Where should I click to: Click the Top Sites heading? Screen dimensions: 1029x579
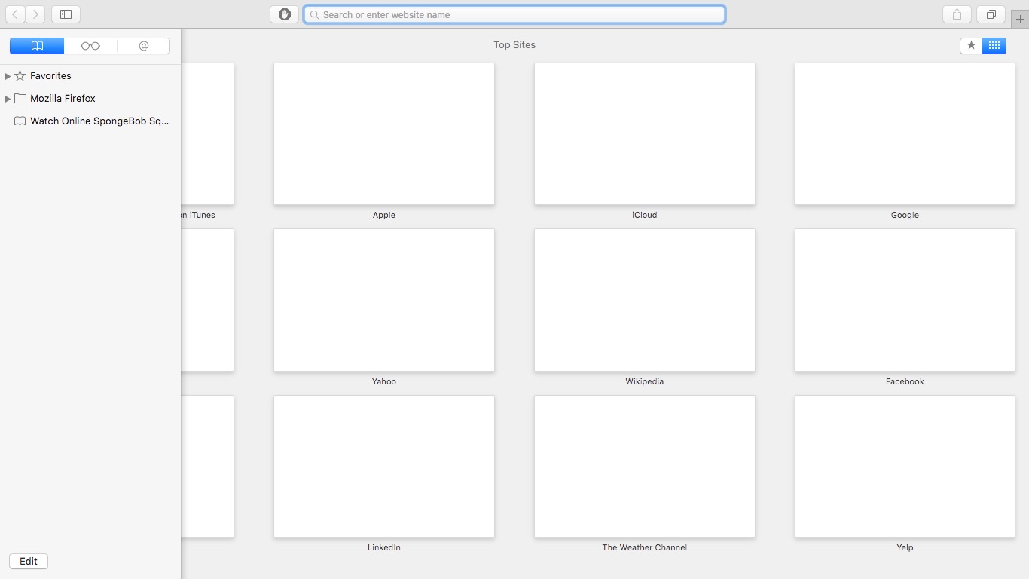click(x=514, y=44)
